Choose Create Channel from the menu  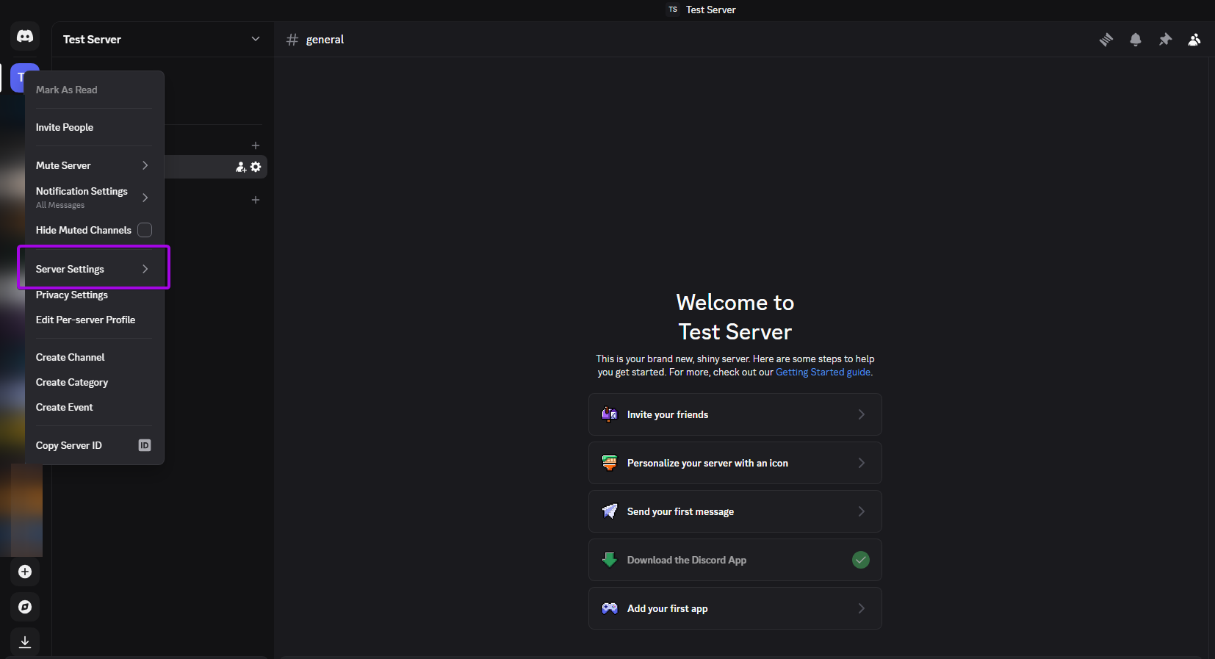pyautogui.click(x=71, y=357)
